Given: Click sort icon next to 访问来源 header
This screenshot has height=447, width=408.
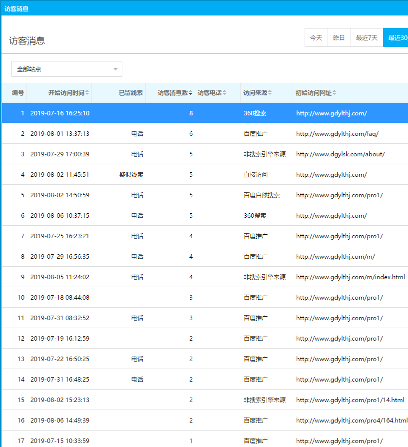Looking at the screenshot, I should click(270, 93).
